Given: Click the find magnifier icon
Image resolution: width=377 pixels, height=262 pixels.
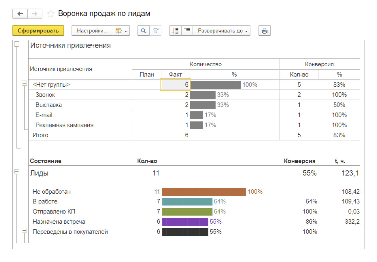Looking at the screenshot, I should click(143, 31).
